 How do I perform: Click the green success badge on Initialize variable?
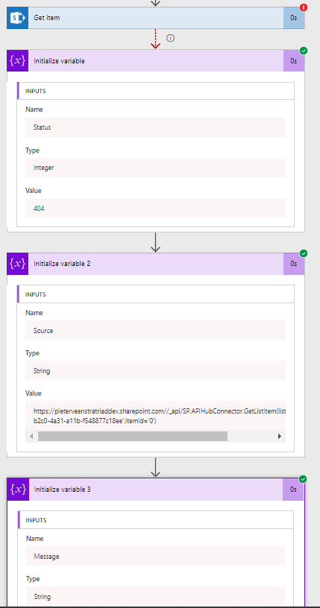304,51
